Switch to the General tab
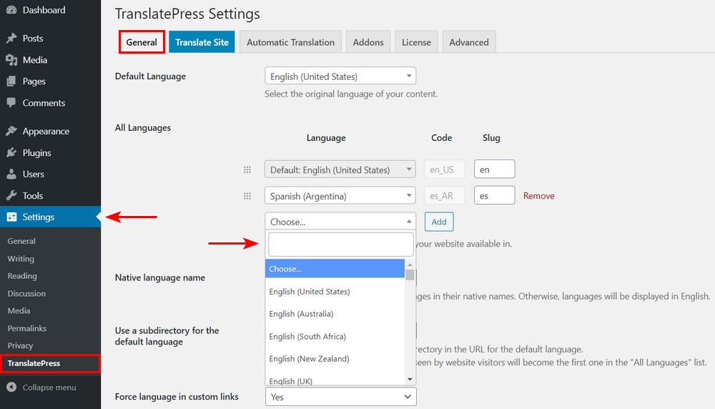 coord(142,42)
